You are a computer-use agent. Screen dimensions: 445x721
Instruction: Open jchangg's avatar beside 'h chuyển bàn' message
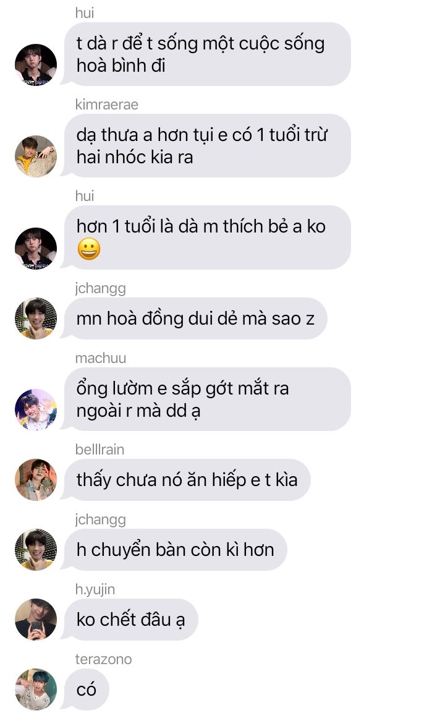coord(36,550)
